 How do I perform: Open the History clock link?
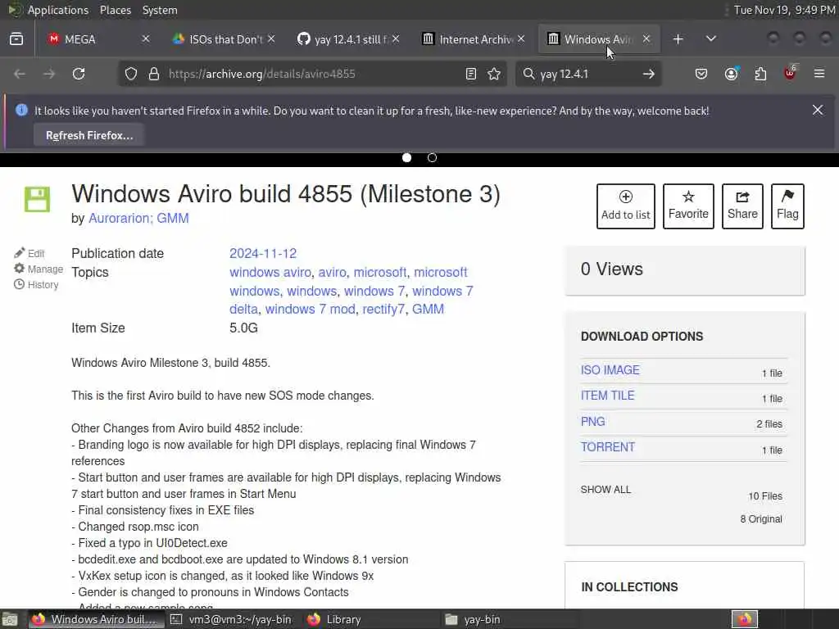click(x=36, y=284)
